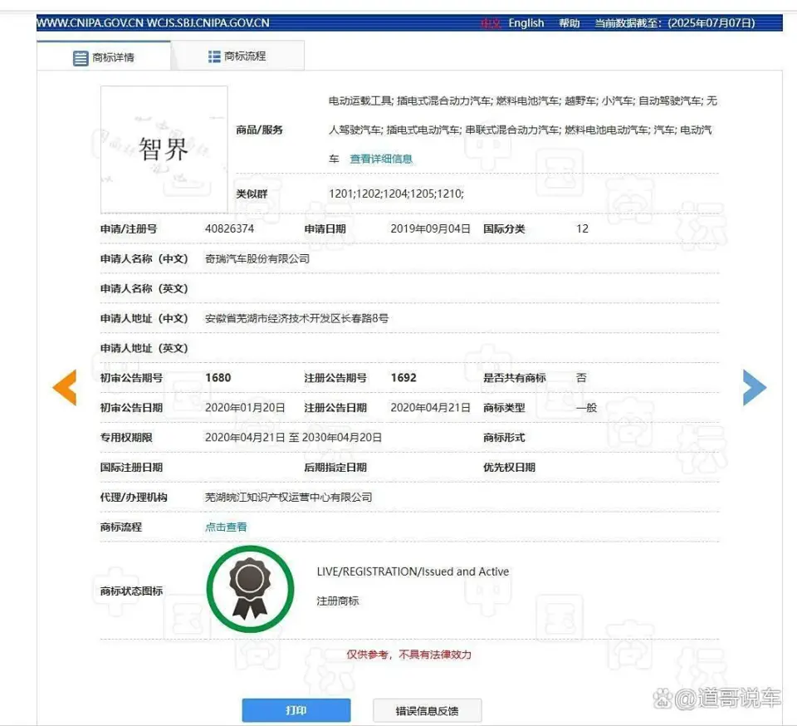Screen dimensions: 797x726
Task: Select the 注册商标 status label
Action: [338, 601]
